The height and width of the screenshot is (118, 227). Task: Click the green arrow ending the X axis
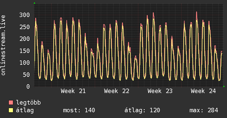(224, 86)
